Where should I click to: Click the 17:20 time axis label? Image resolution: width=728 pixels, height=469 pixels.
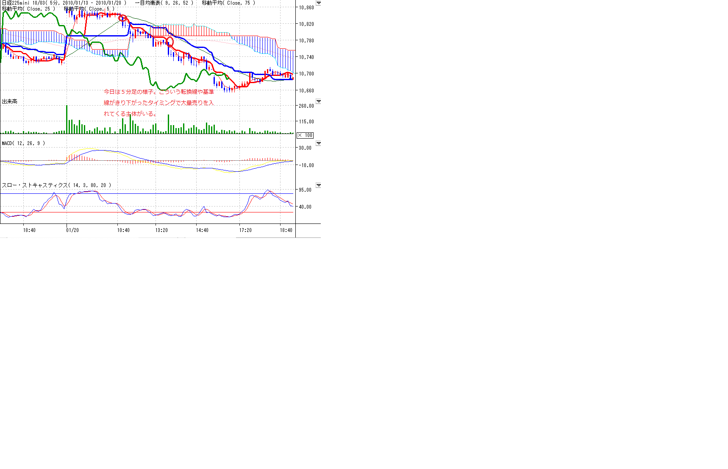click(x=245, y=230)
